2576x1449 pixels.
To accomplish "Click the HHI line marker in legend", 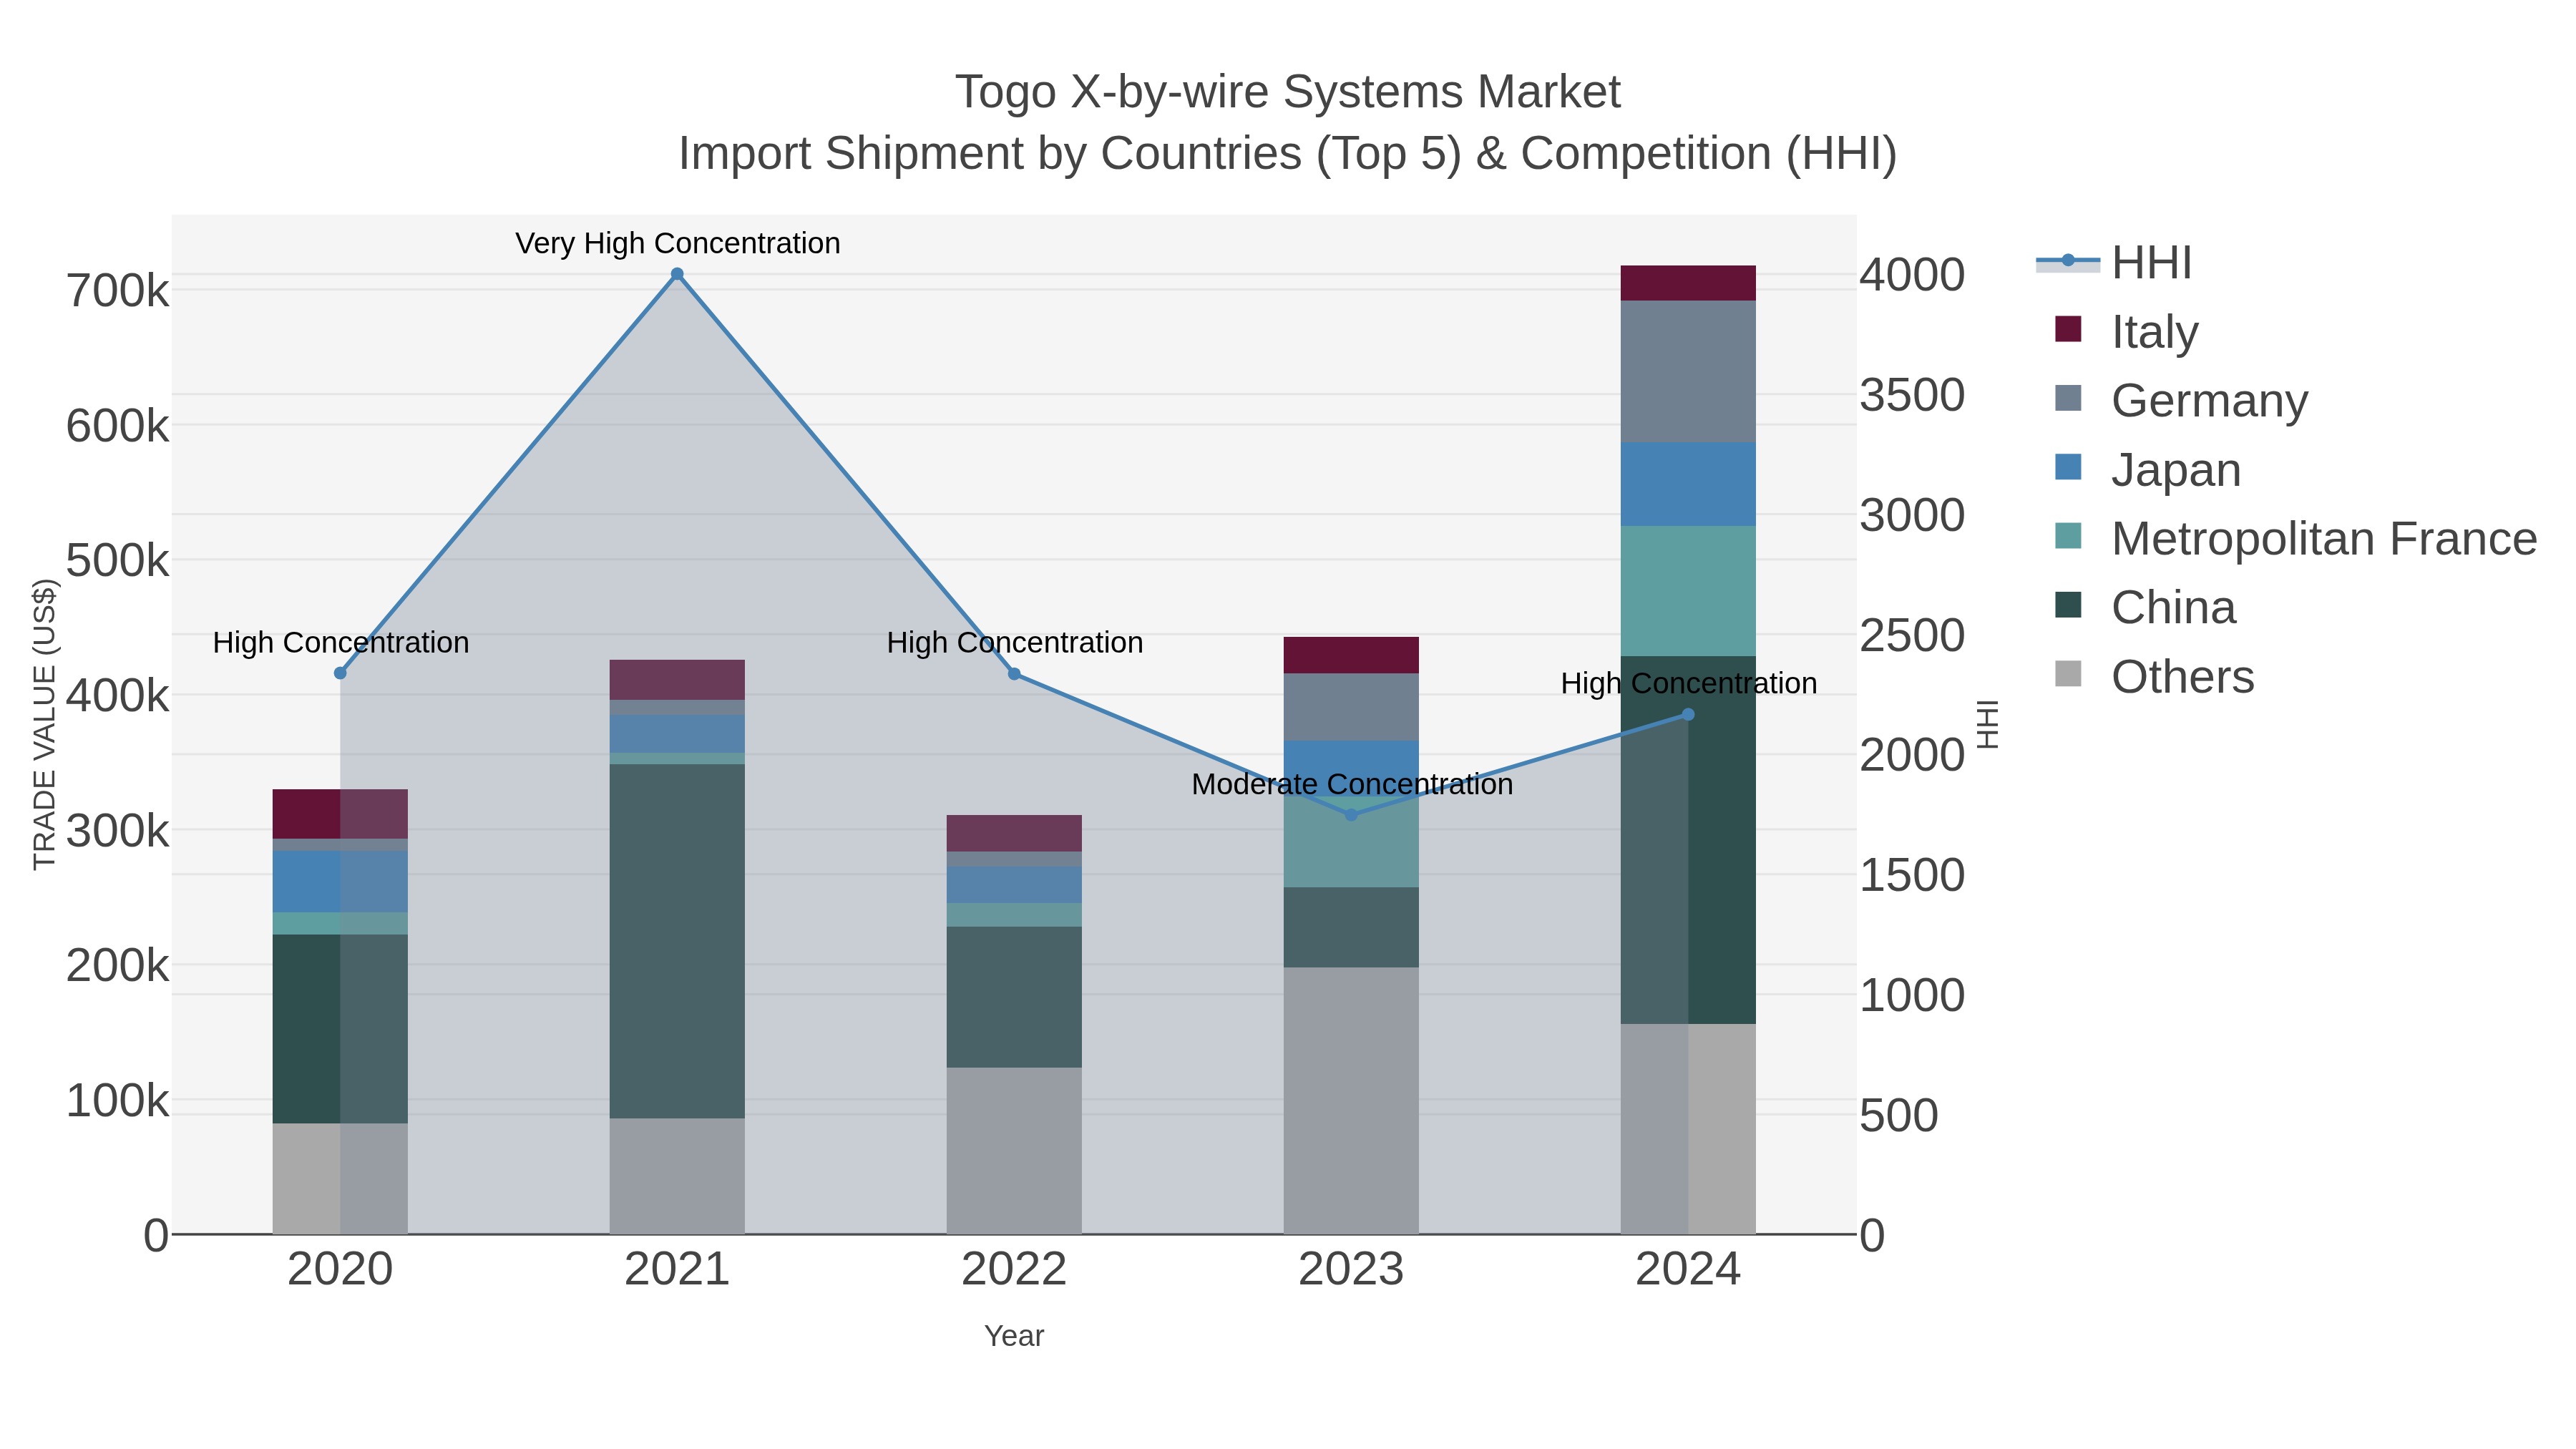I will point(2068,261).
